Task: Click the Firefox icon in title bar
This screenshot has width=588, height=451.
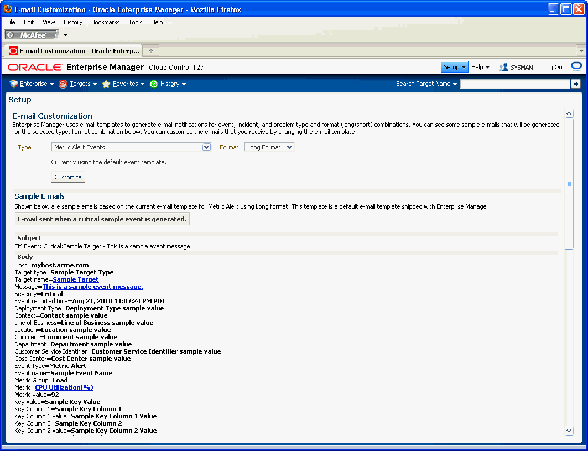Action: point(8,9)
